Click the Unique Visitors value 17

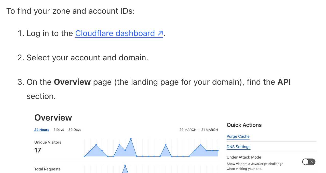[38, 150]
